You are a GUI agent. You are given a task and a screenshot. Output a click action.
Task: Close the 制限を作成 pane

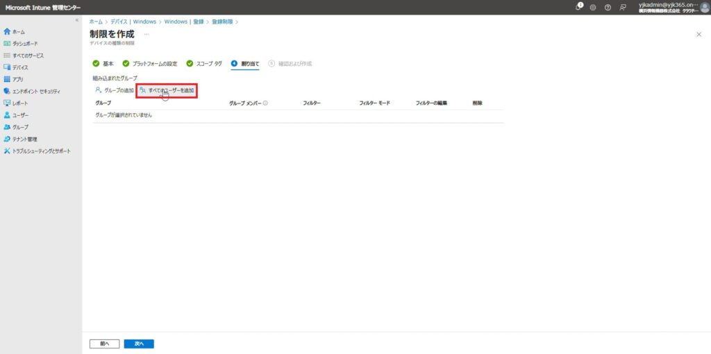click(698, 34)
